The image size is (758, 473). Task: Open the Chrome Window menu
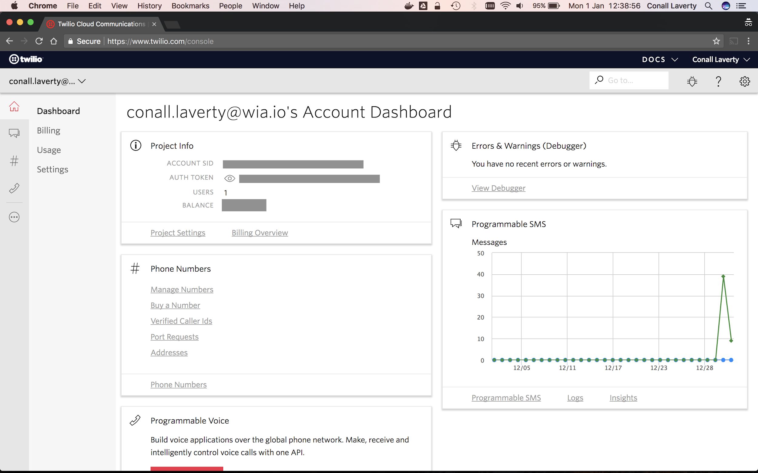click(x=266, y=6)
